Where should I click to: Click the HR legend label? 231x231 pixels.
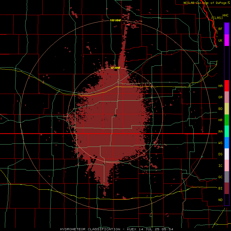click(x=220, y=120)
